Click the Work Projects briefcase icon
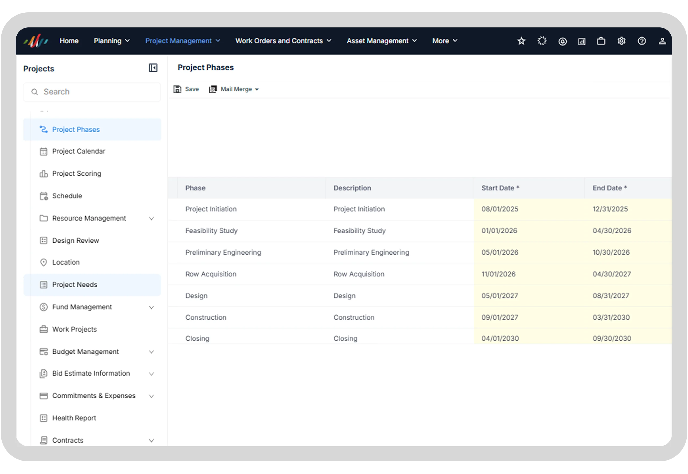This screenshot has width=688, height=474. tap(44, 329)
